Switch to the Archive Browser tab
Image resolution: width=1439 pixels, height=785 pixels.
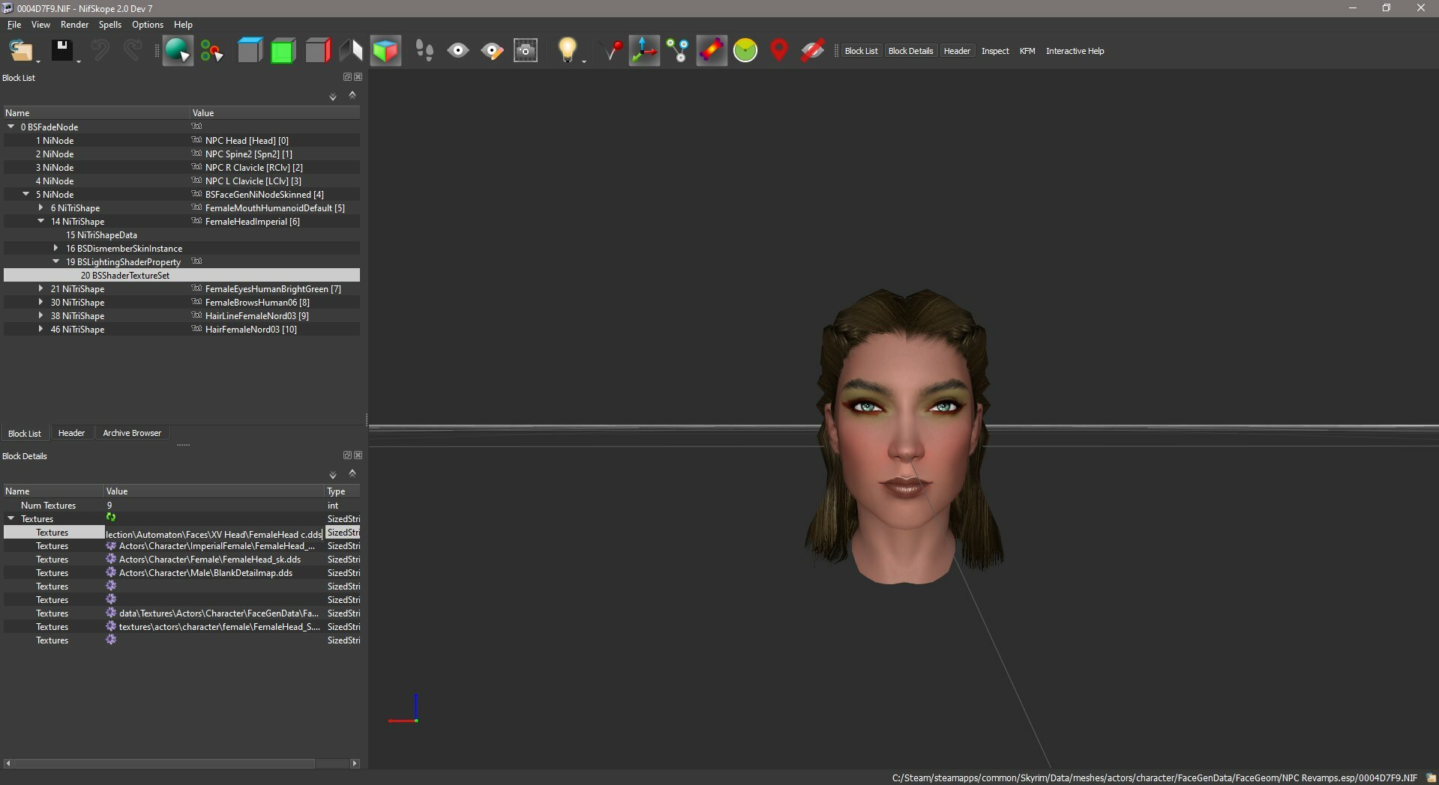[132, 433]
